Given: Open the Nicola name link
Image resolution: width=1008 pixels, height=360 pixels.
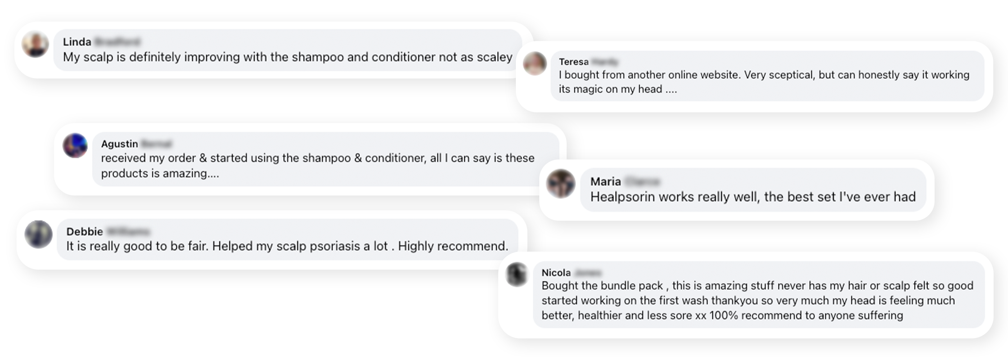Looking at the screenshot, I should [555, 273].
